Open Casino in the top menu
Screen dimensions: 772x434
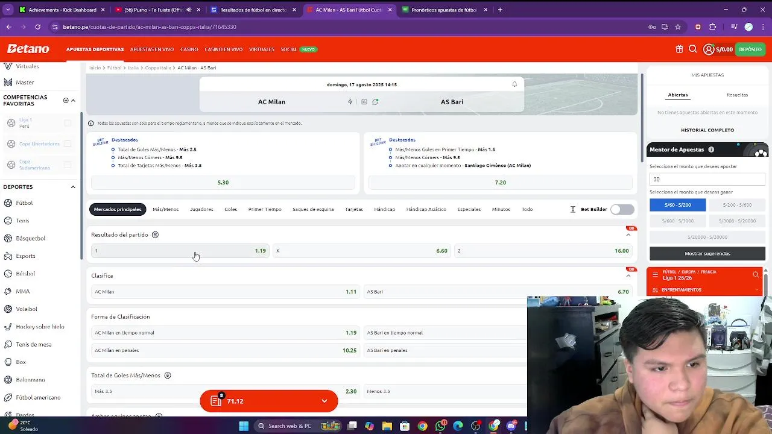[189, 49]
